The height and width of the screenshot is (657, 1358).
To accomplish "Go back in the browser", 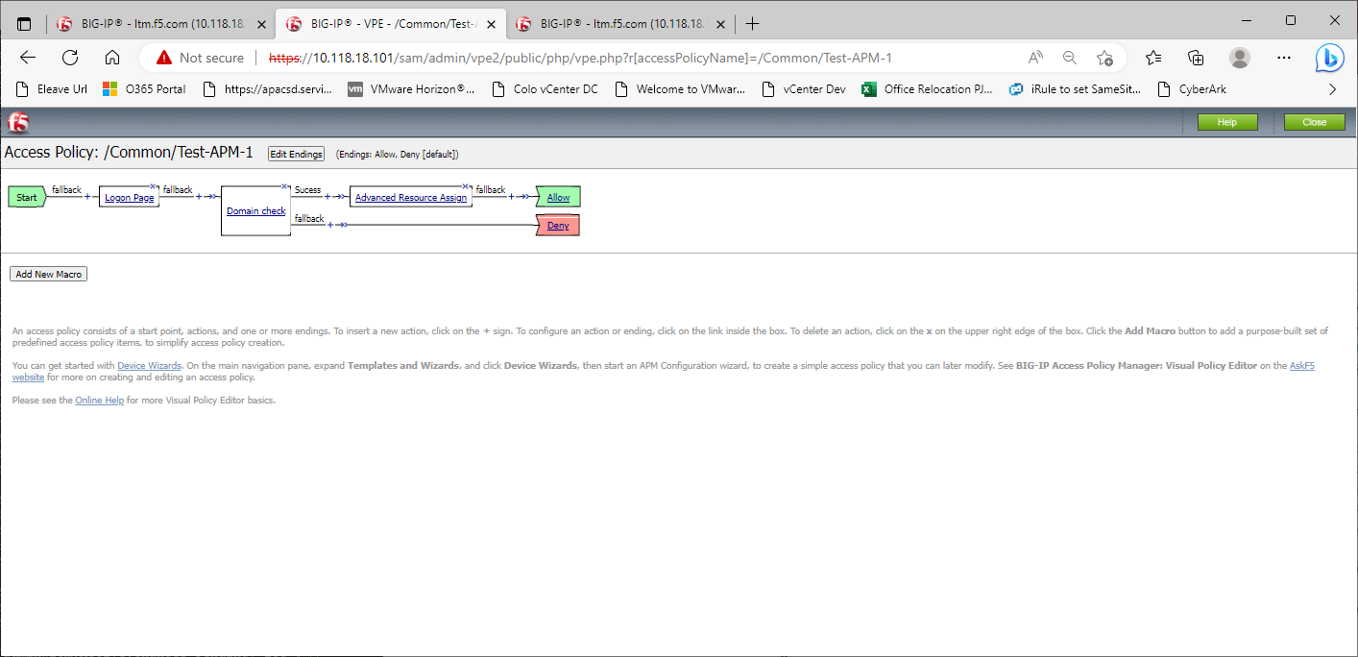I will pyautogui.click(x=28, y=58).
